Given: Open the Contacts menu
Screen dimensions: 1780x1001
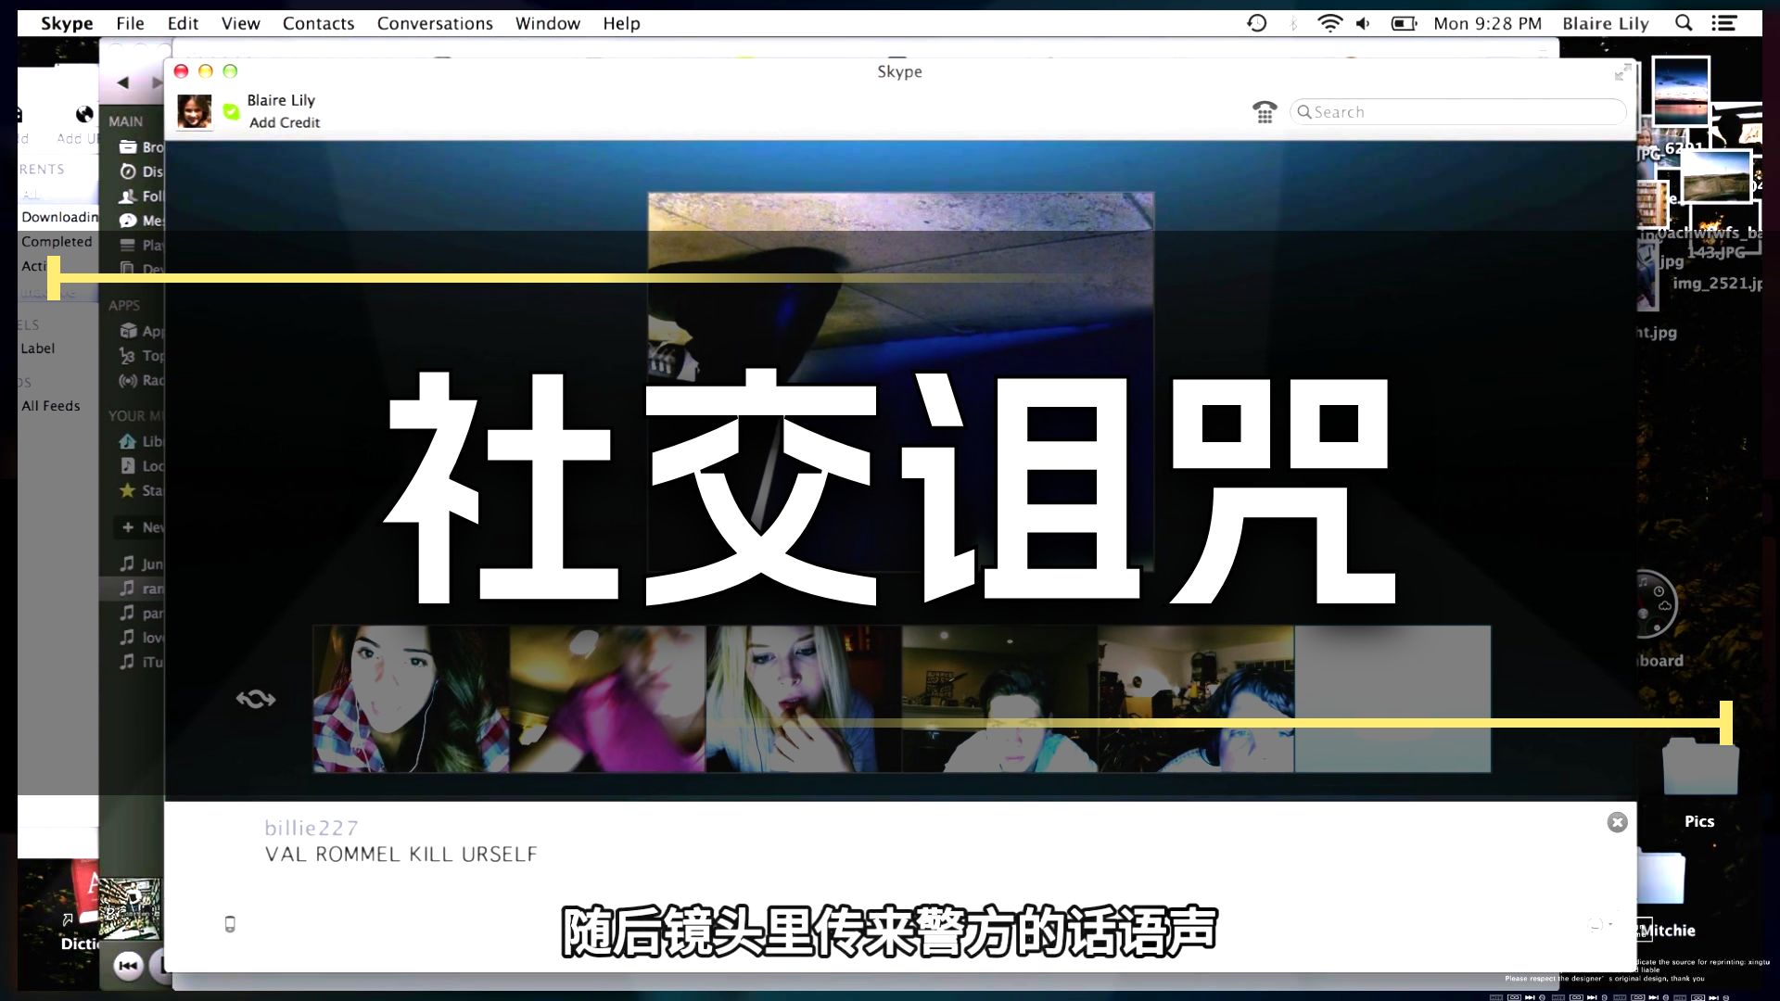Looking at the screenshot, I should click(x=319, y=22).
